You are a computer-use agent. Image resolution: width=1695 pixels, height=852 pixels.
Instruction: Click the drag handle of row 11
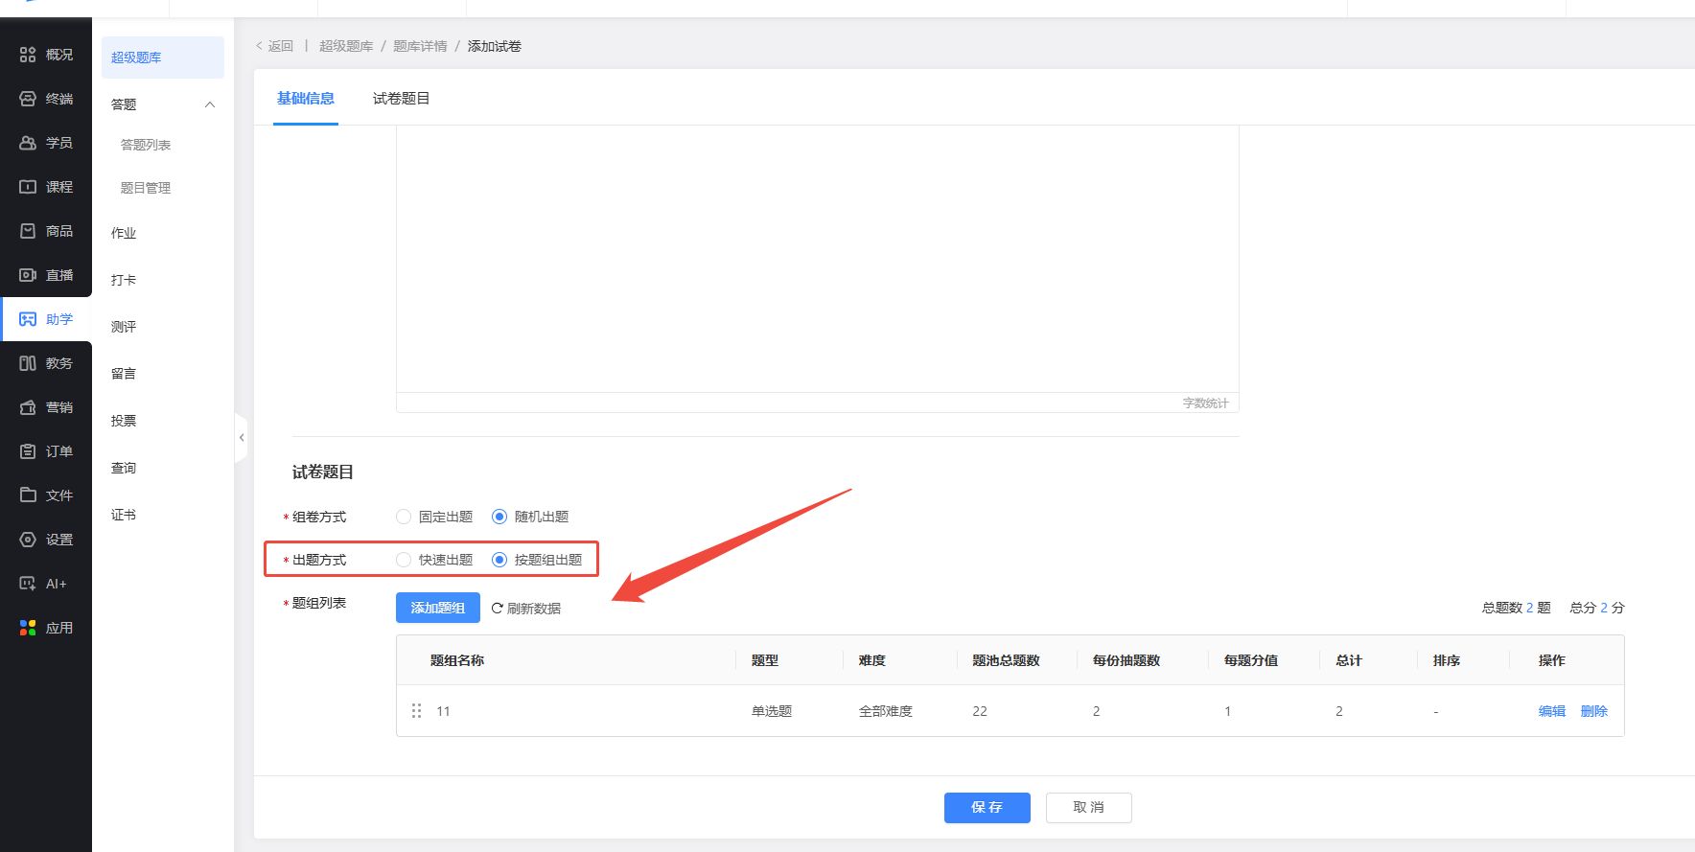(x=416, y=711)
